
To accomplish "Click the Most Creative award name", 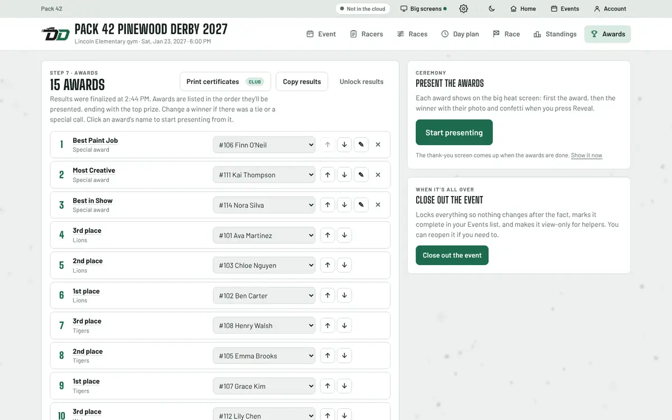I will [x=94, y=170].
